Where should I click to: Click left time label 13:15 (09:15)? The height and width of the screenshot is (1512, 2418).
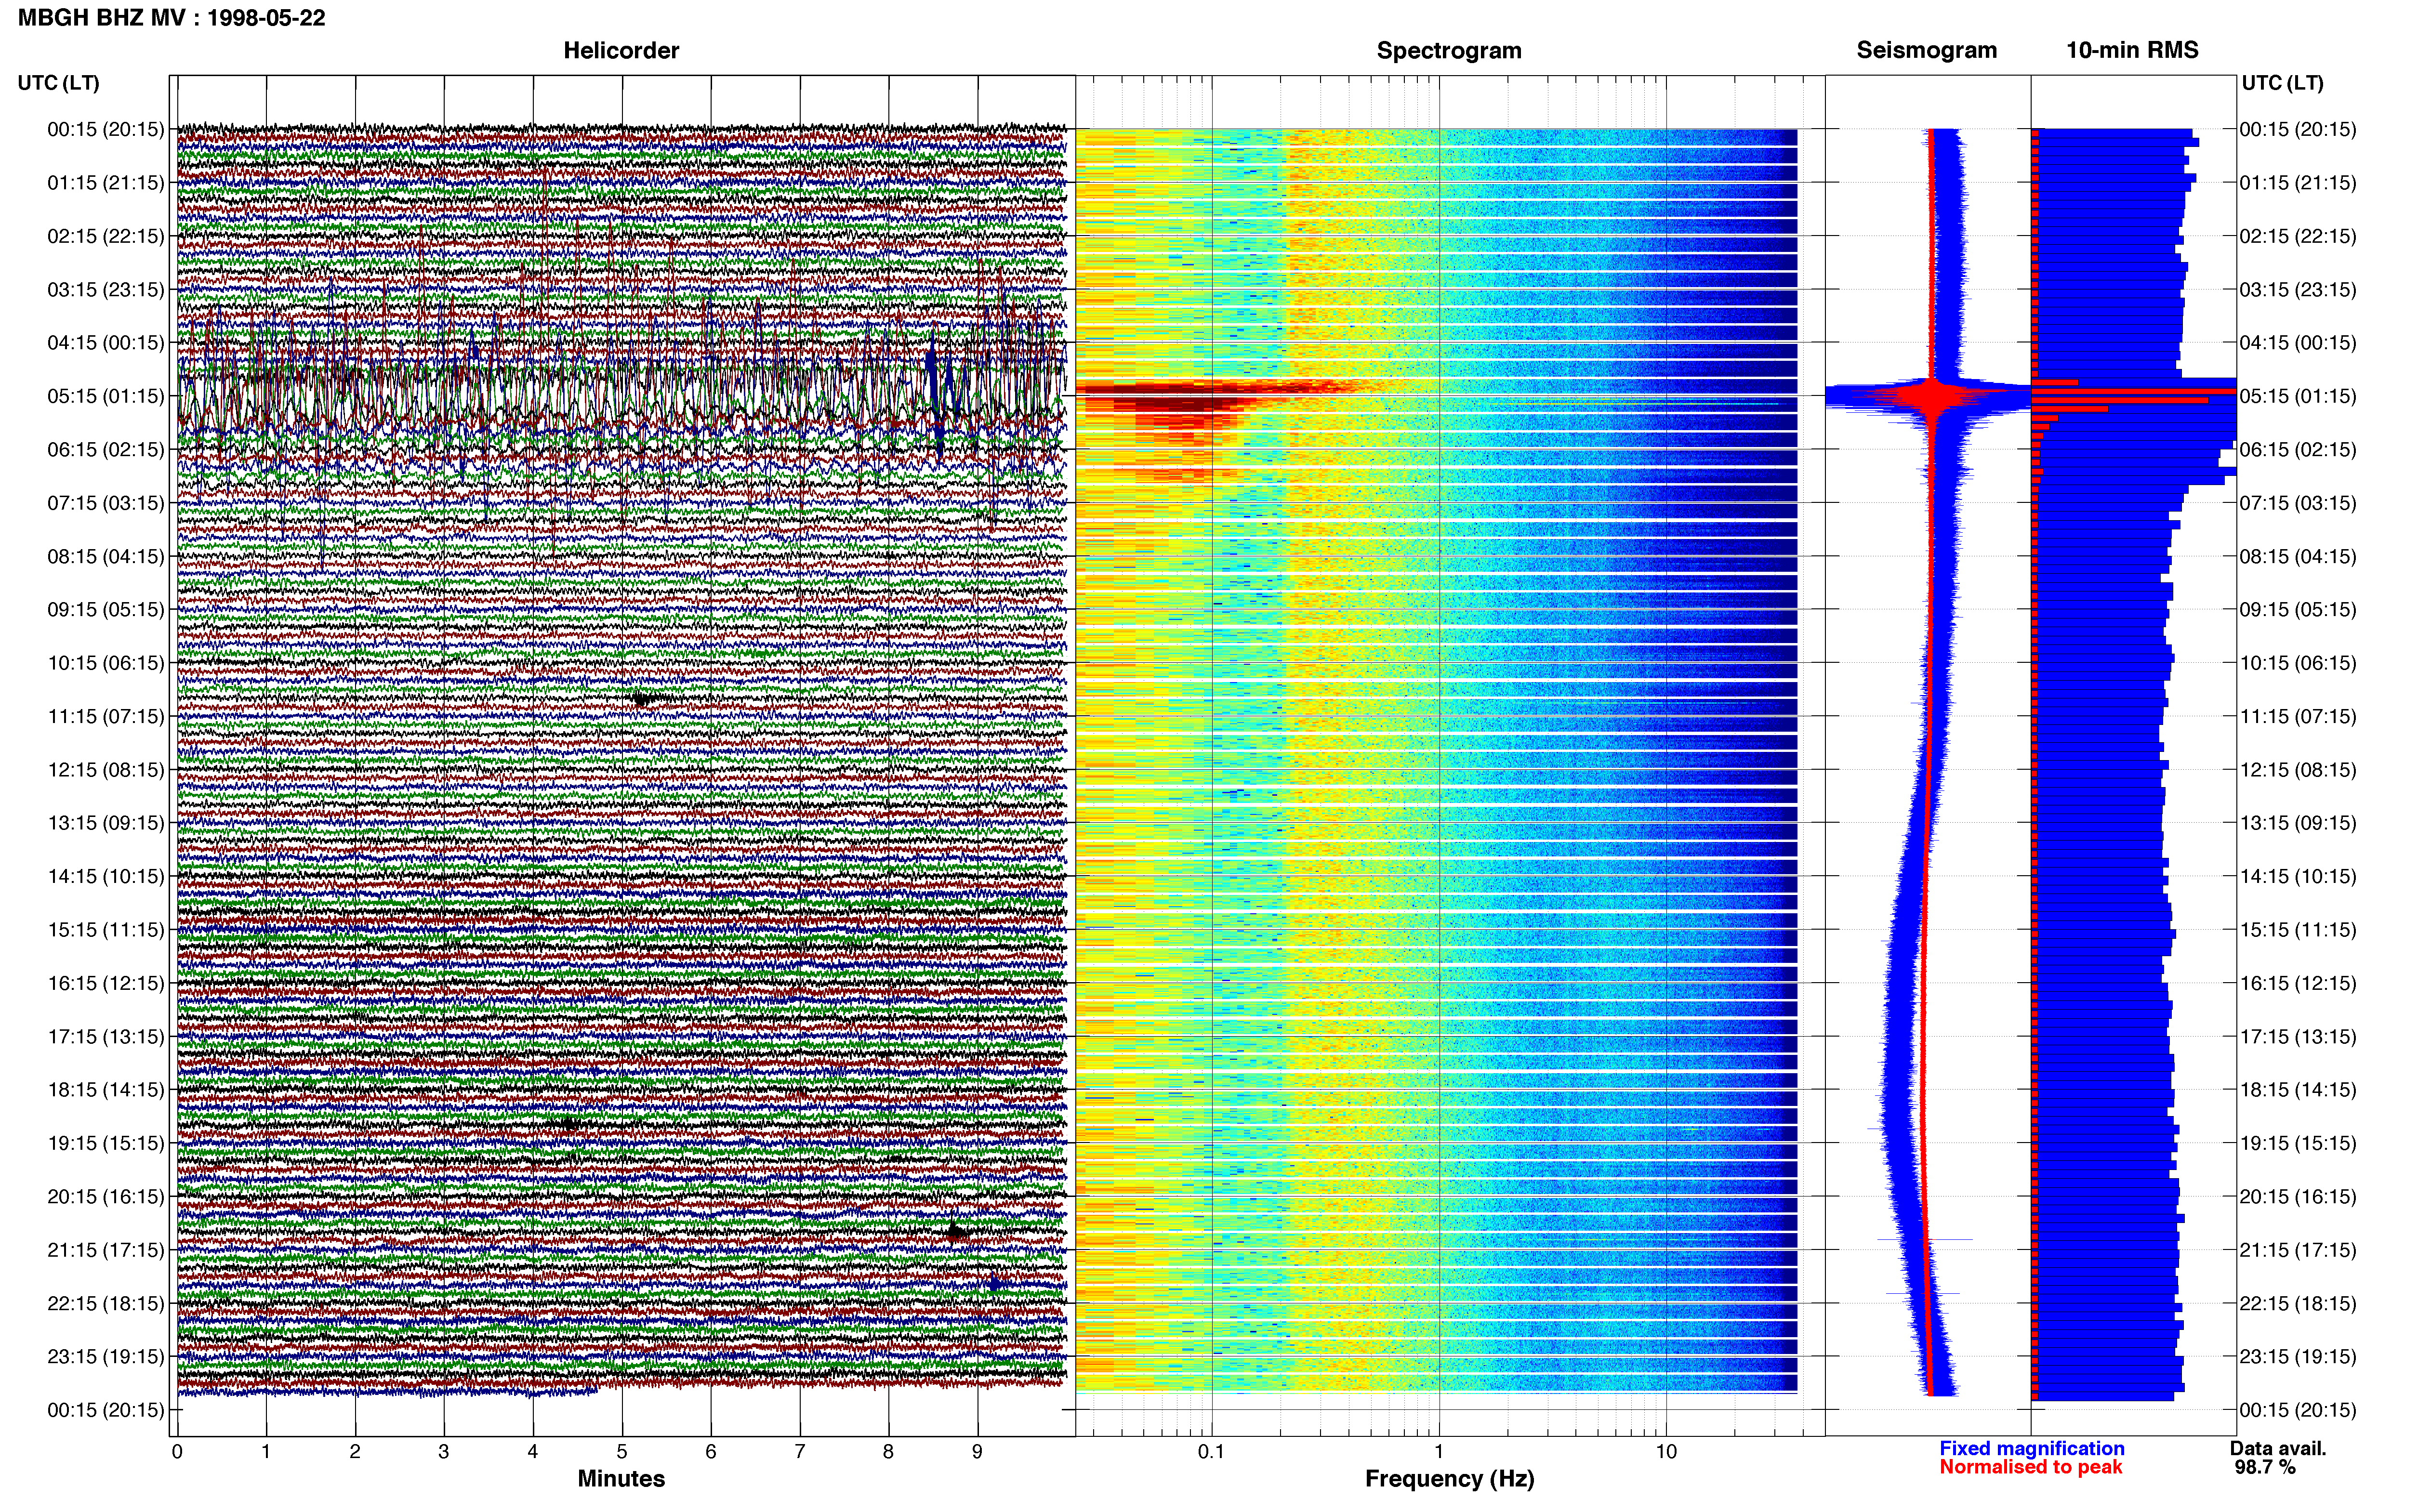pos(106,823)
